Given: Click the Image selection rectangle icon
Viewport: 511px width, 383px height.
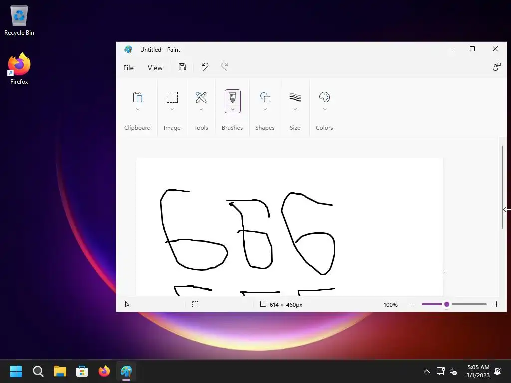Looking at the screenshot, I should [x=172, y=97].
